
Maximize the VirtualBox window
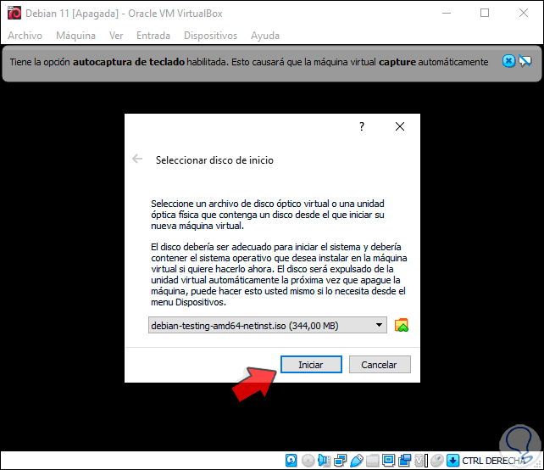coord(485,14)
